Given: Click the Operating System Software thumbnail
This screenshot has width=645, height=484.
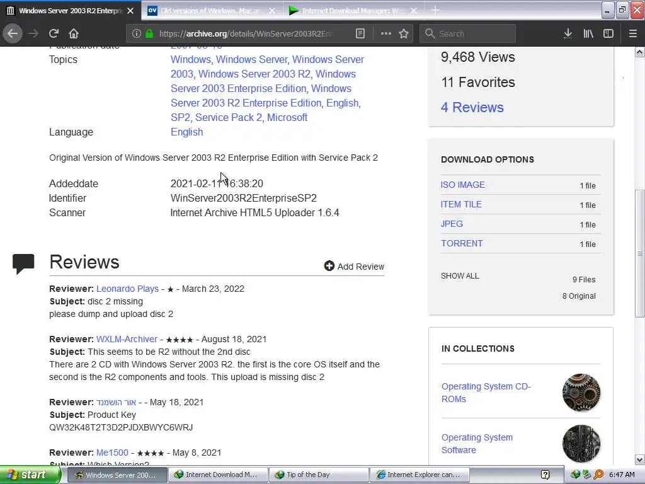Looking at the screenshot, I should (x=581, y=444).
